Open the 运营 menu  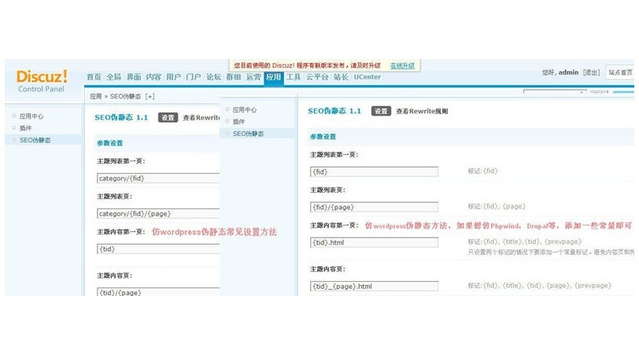click(x=253, y=76)
